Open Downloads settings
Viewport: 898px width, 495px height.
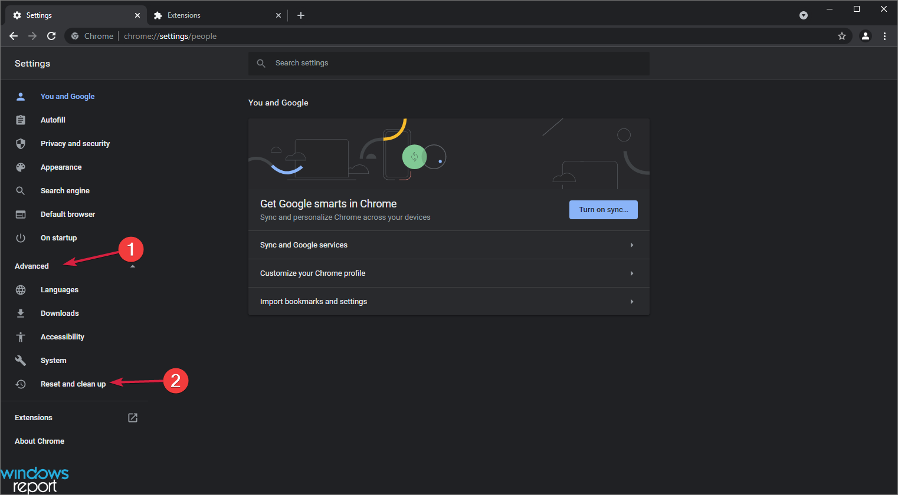[60, 313]
